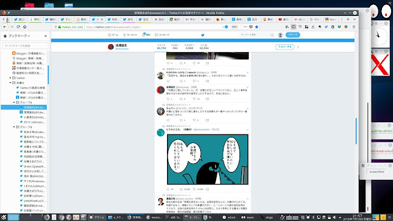Screen dimensions: 393x221
Task: Open the first Blogger bookmark entry
Action: point(29,53)
